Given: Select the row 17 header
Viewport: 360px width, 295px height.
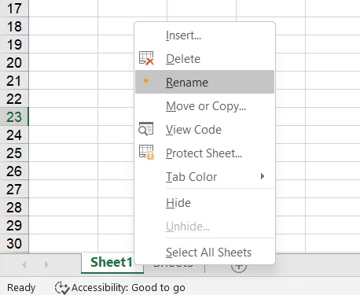Looking at the screenshot, I should click(14, 9).
